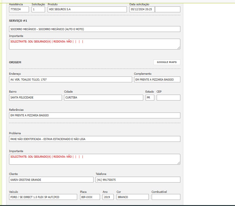The height and width of the screenshot is (206, 235).
Task: Click the empty CEP field
Action: 168,98
